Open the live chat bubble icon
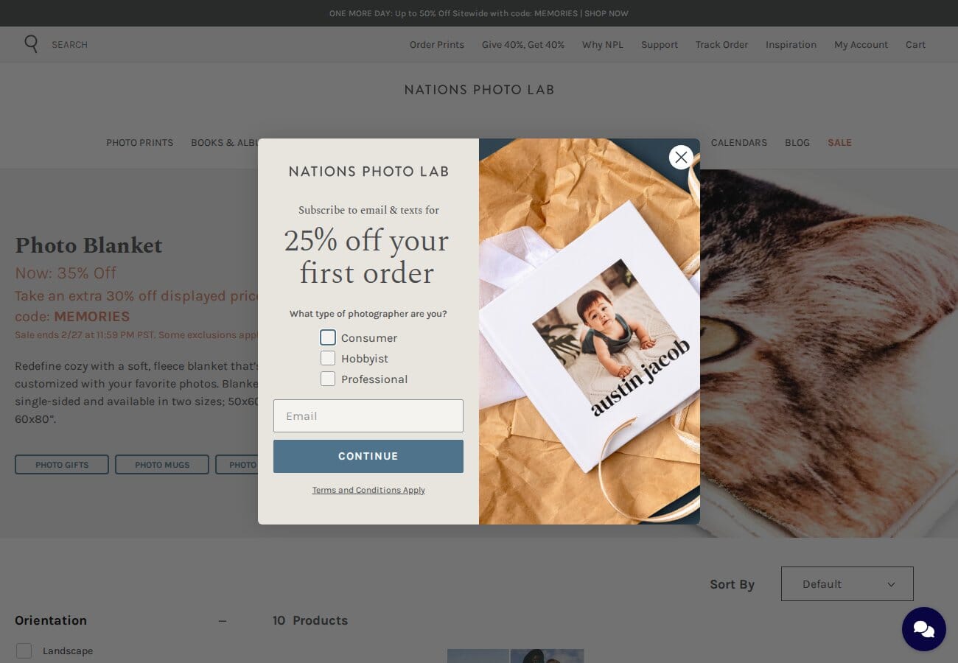Image resolution: width=958 pixels, height=663 pixels. [924, 629]
